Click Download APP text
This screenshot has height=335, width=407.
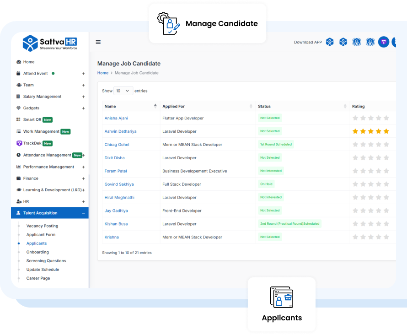pyautogui.click(x=308, y=42)
